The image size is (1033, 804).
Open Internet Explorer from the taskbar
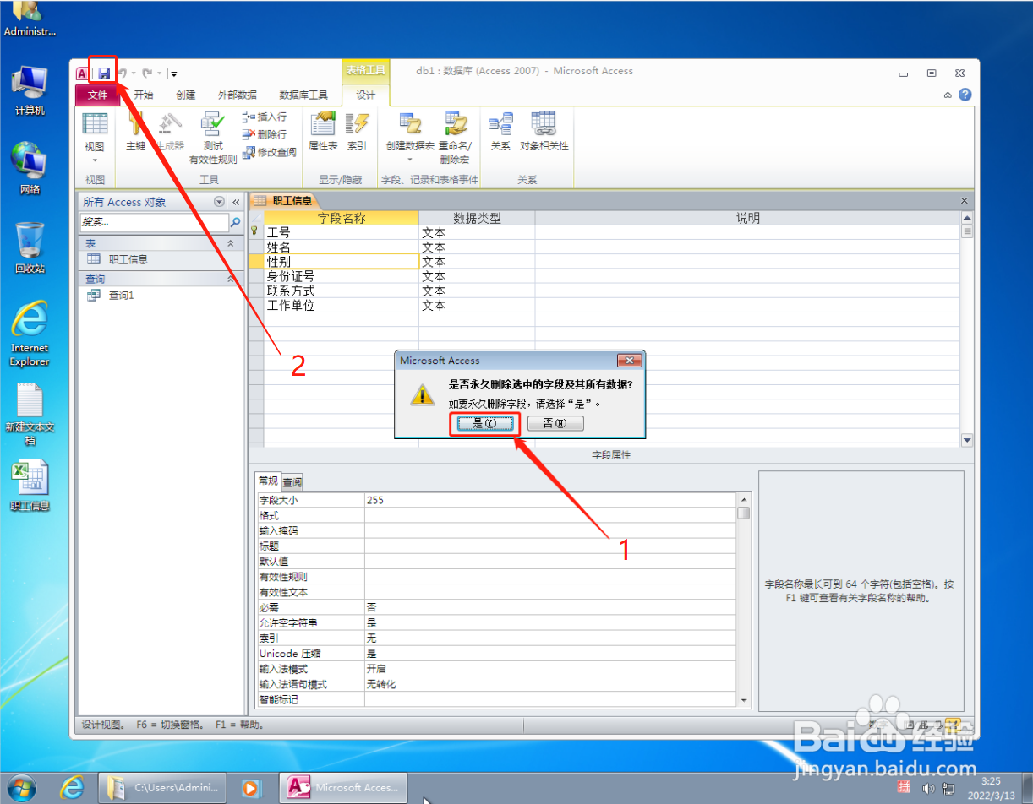(73, 787)
